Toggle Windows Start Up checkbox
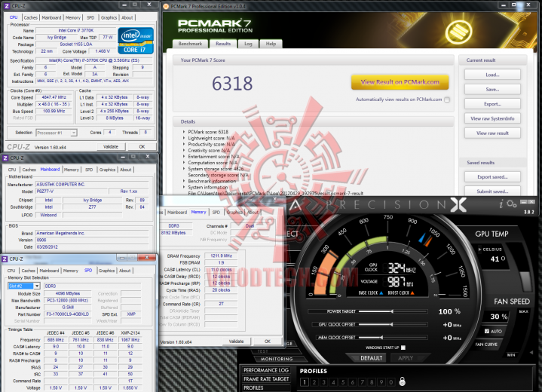Screen dimensions: 542x392 click(x=403, y=348)
